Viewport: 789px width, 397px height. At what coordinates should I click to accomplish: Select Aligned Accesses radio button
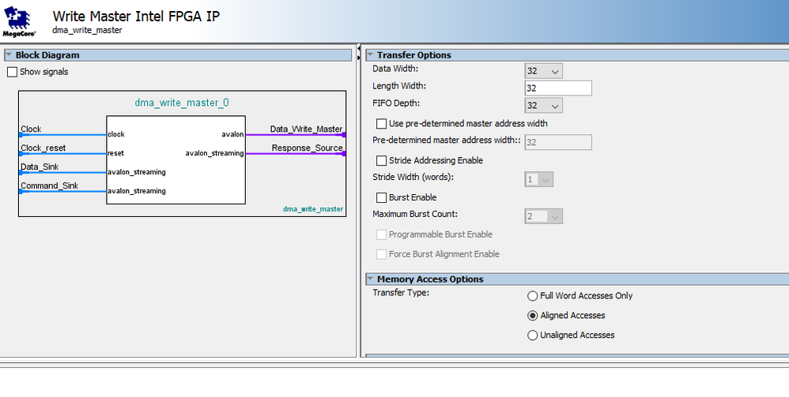[x=532, y=316]
